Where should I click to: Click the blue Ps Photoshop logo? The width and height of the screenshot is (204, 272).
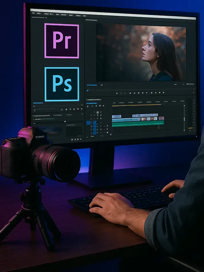click(x=62, y=84)
